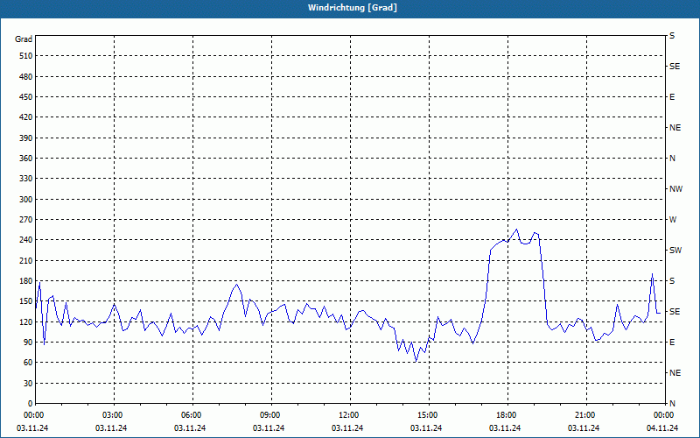Select the E compass label beside the 450 gridline
This screenshot has width=700, height=438.
pyautogui.click(x=672, y=97)
